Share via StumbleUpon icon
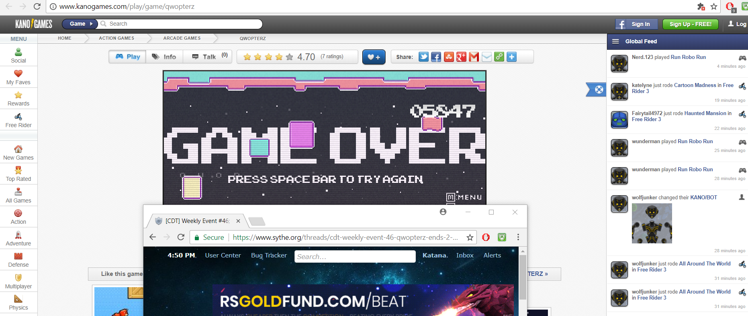 click(449, 57)
